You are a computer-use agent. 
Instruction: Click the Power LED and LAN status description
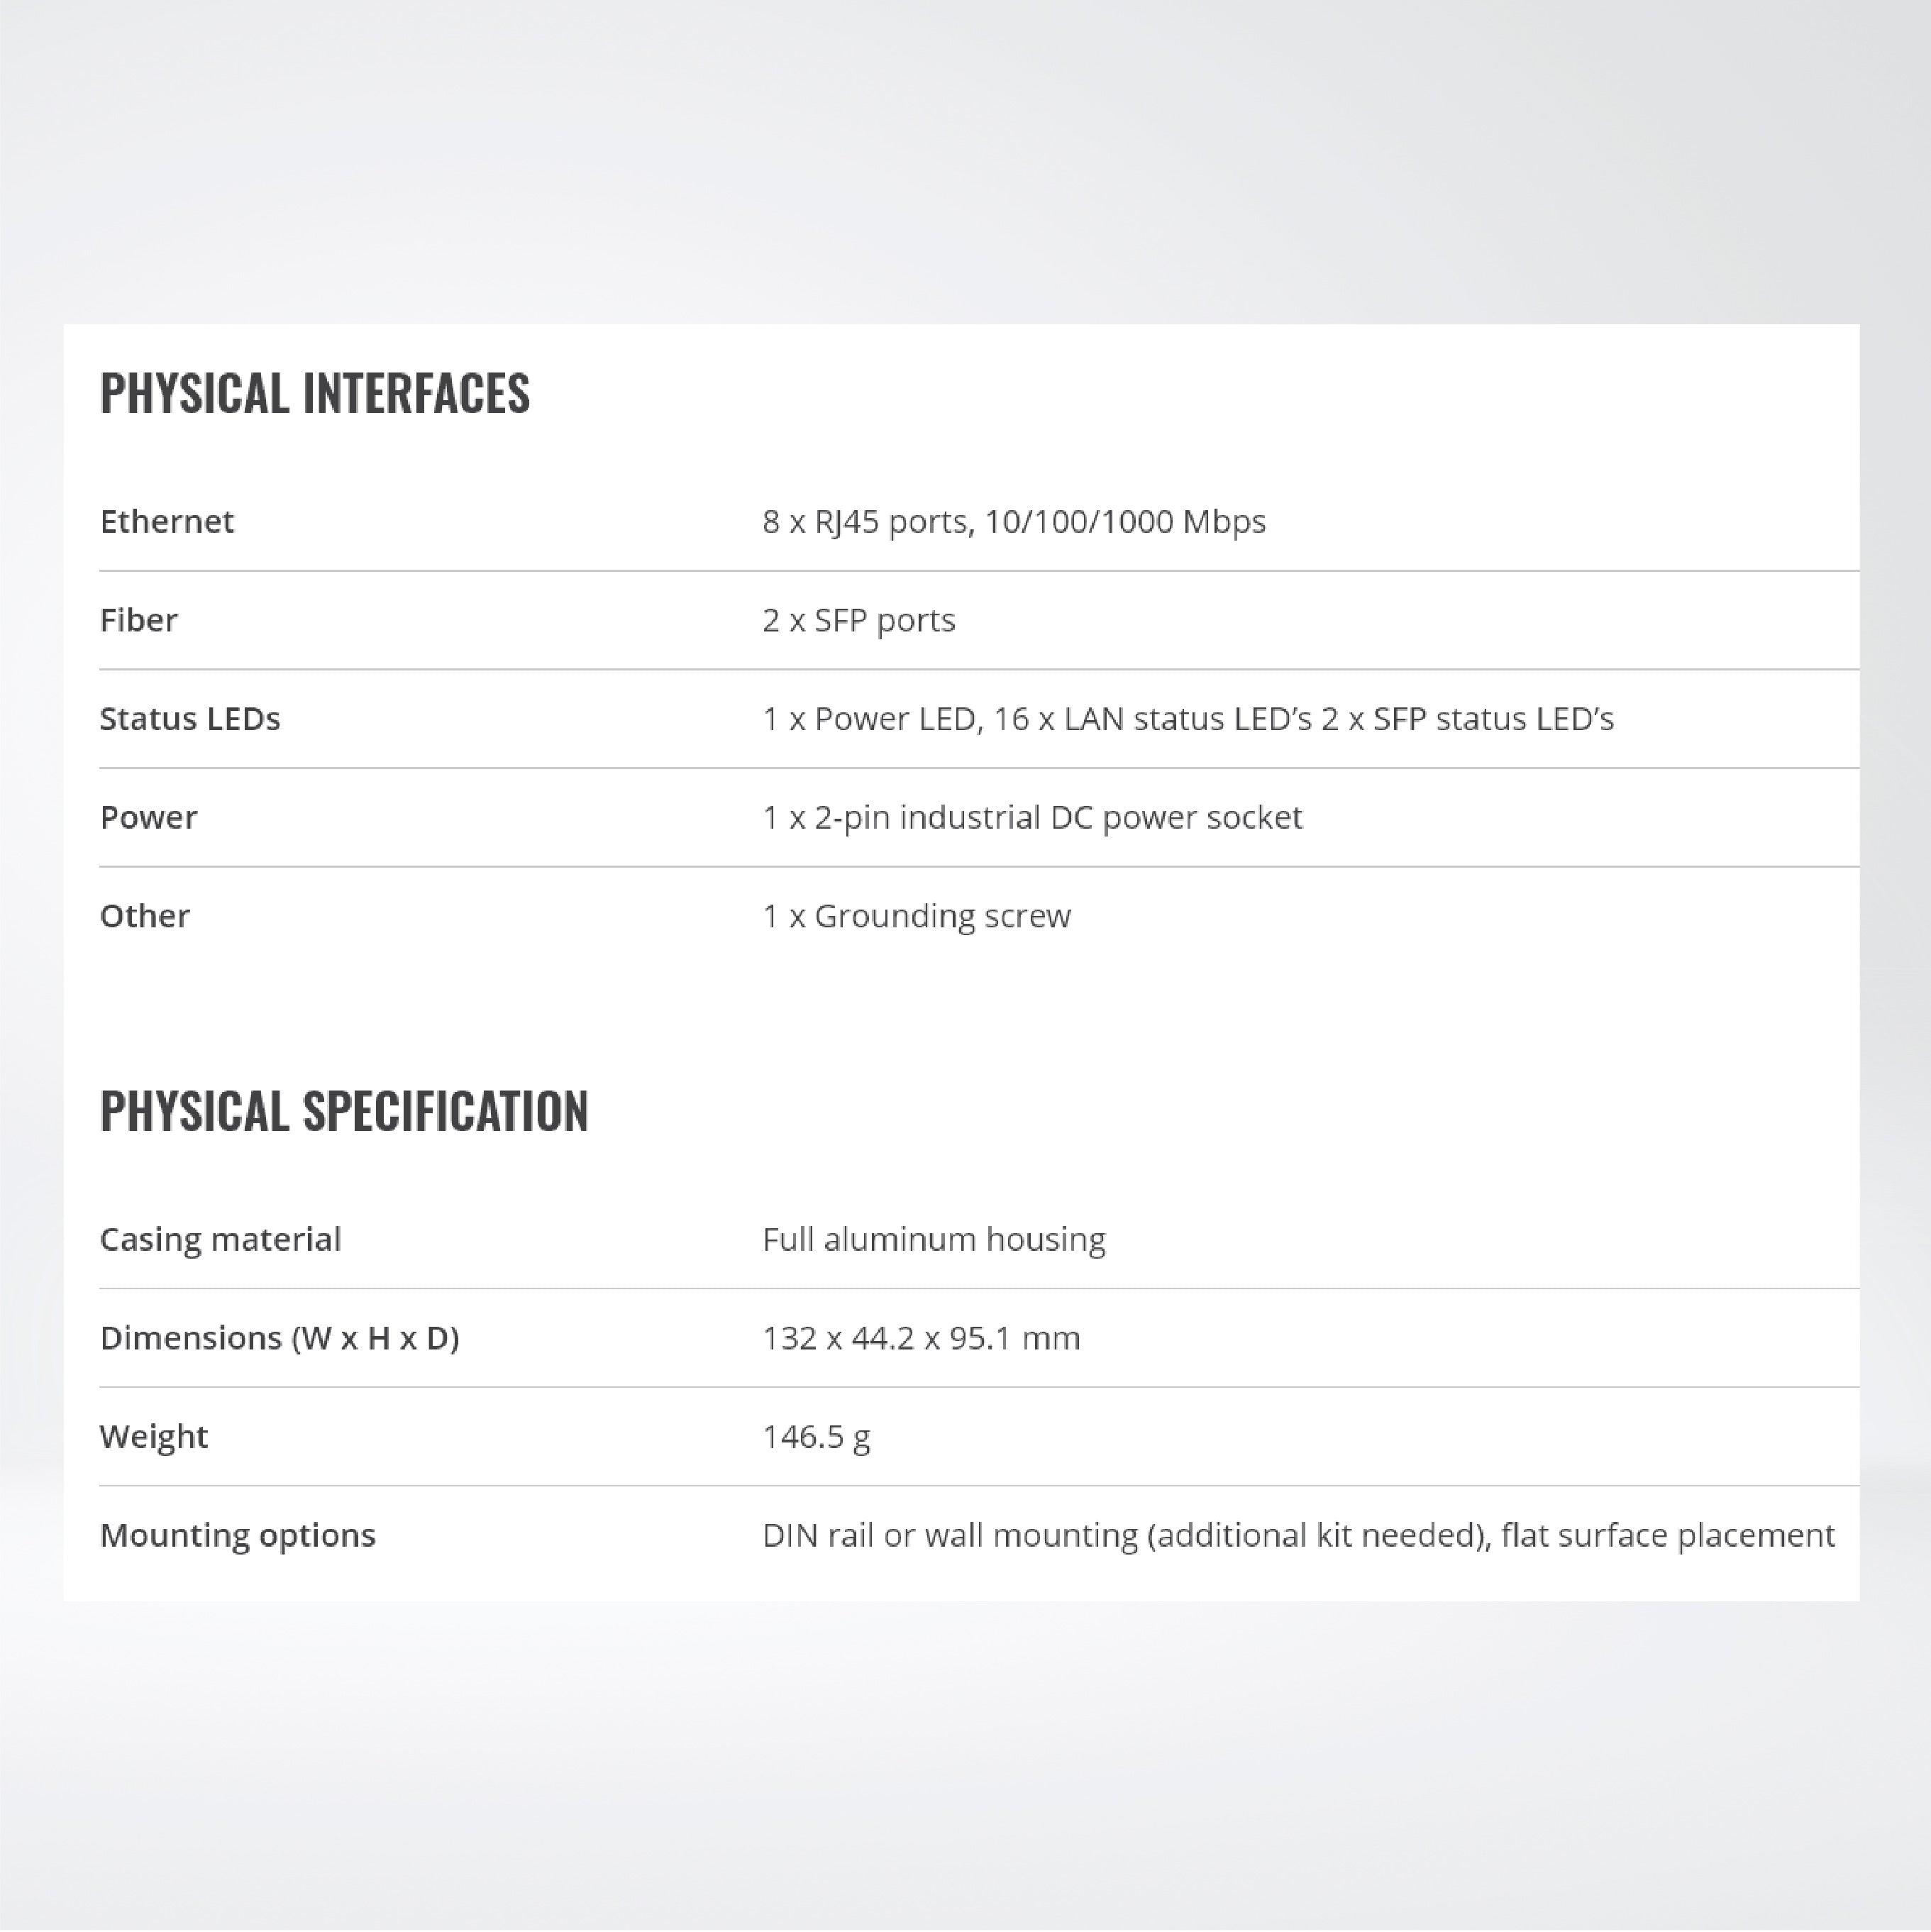1187,719
